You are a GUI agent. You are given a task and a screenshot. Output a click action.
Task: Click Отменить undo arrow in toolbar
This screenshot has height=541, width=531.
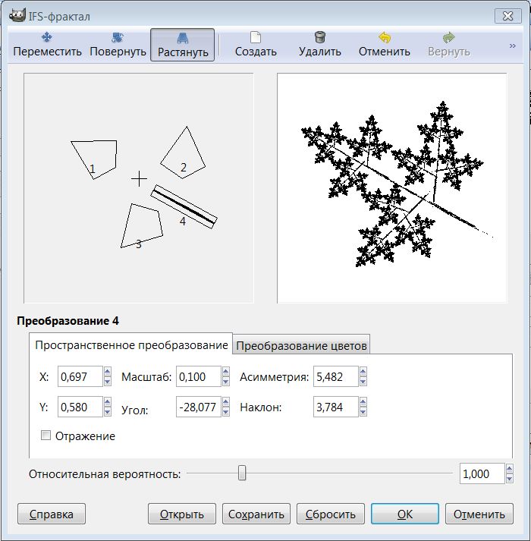[x=385, y=45]
